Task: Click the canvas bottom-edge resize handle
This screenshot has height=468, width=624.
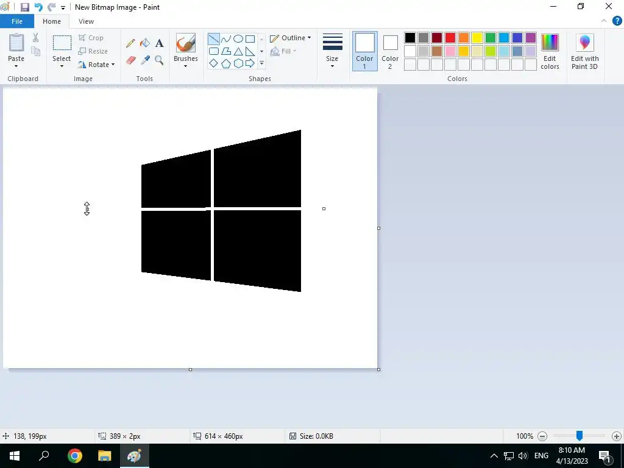Action: (190, 370)
